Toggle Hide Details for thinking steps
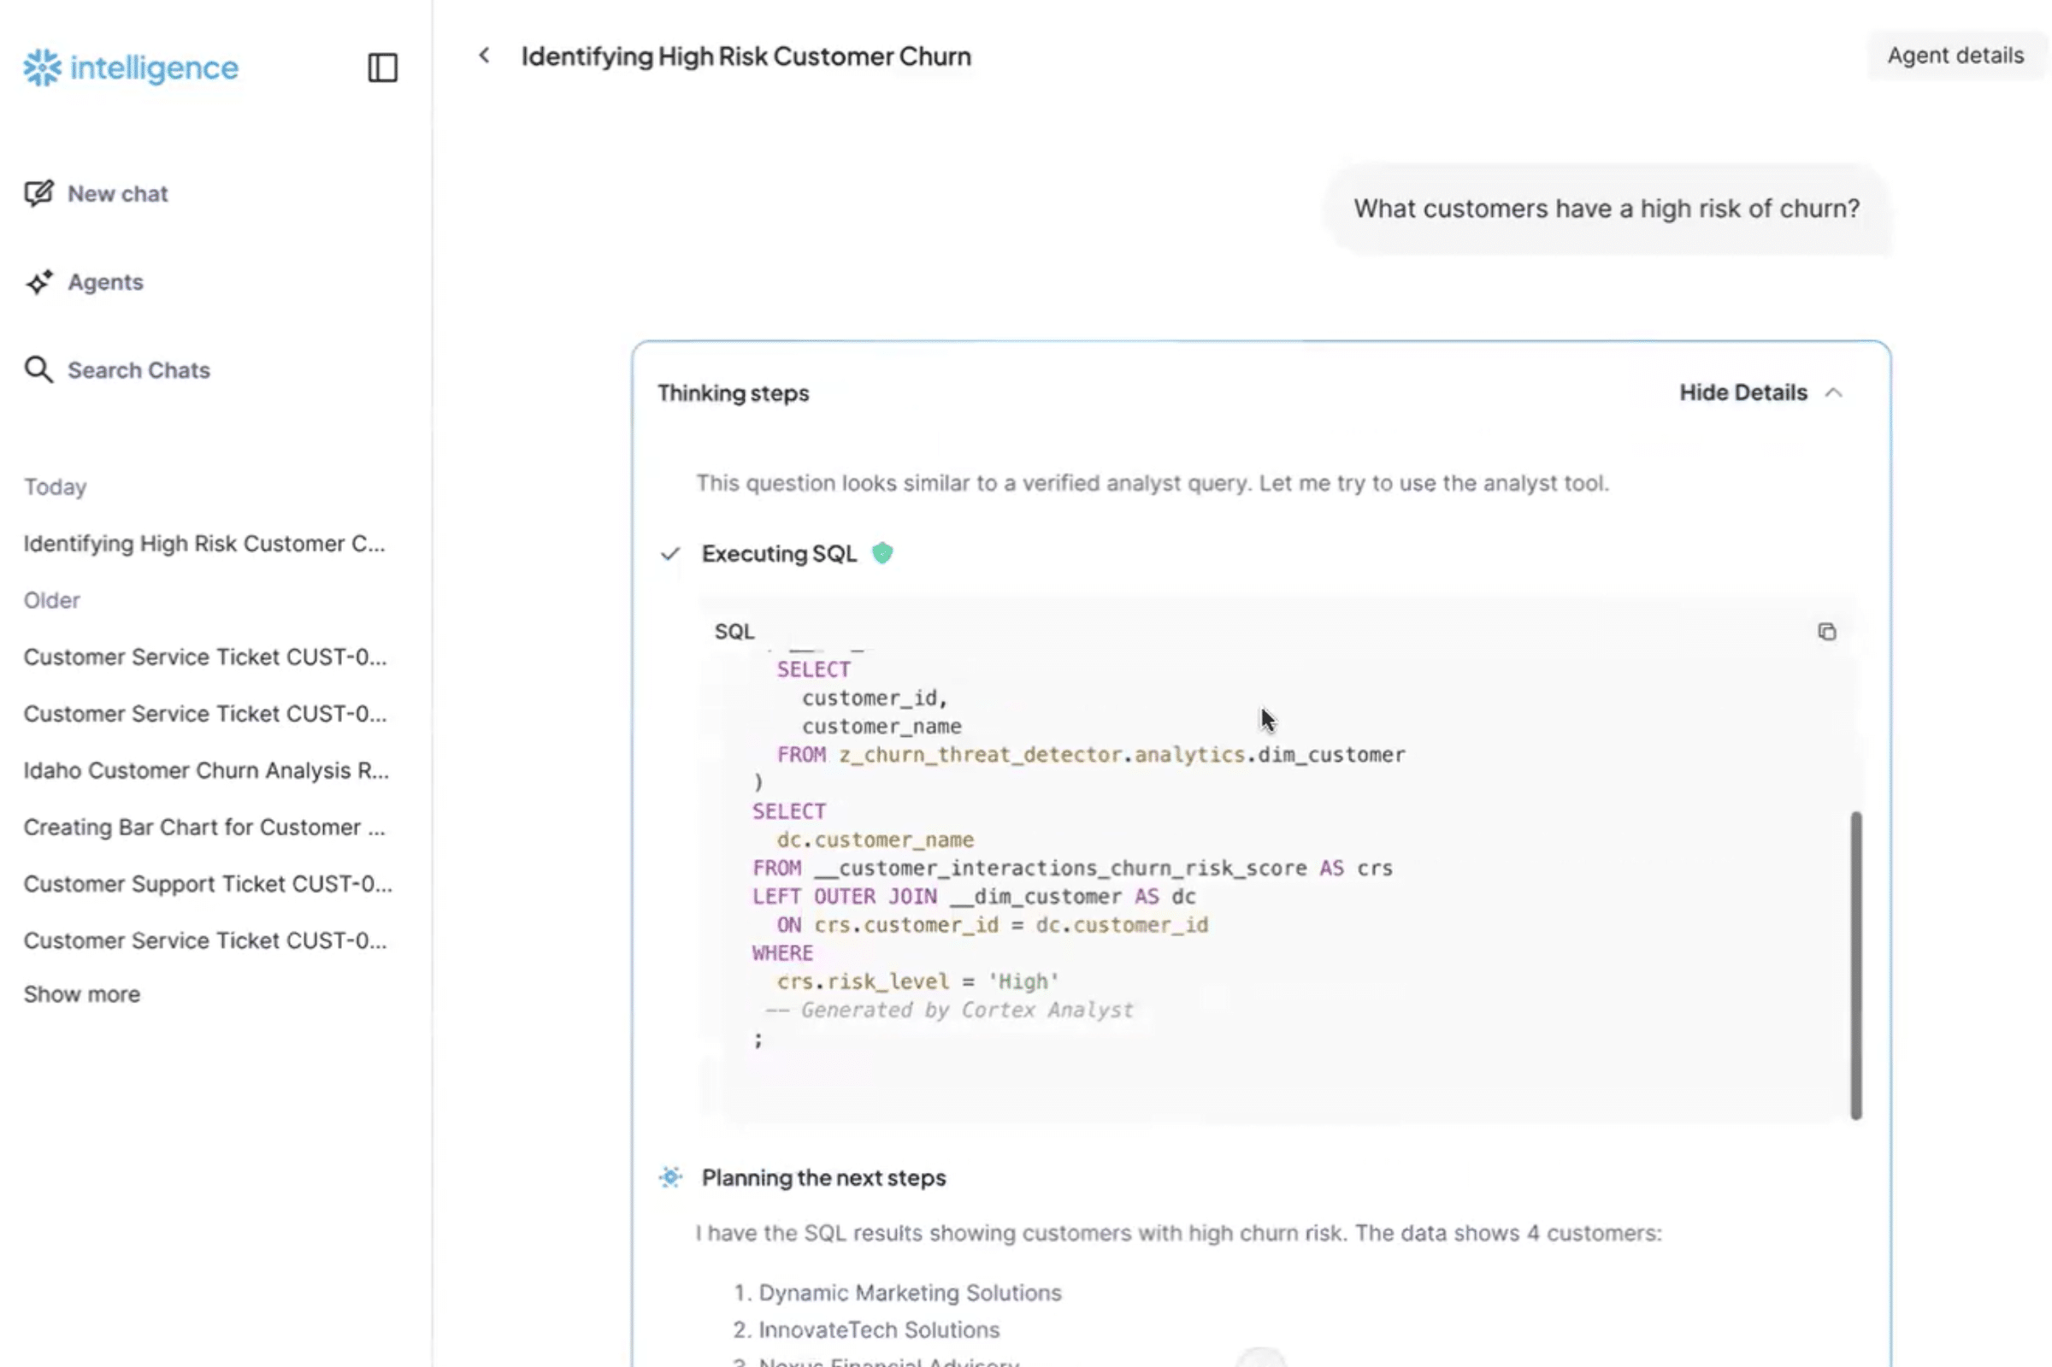The width and height of the screenshot is (2052, 1367). pos(1742,392)
